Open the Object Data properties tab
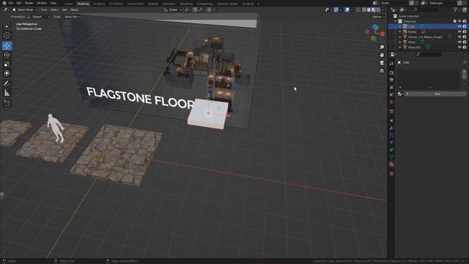 point(391,157)
